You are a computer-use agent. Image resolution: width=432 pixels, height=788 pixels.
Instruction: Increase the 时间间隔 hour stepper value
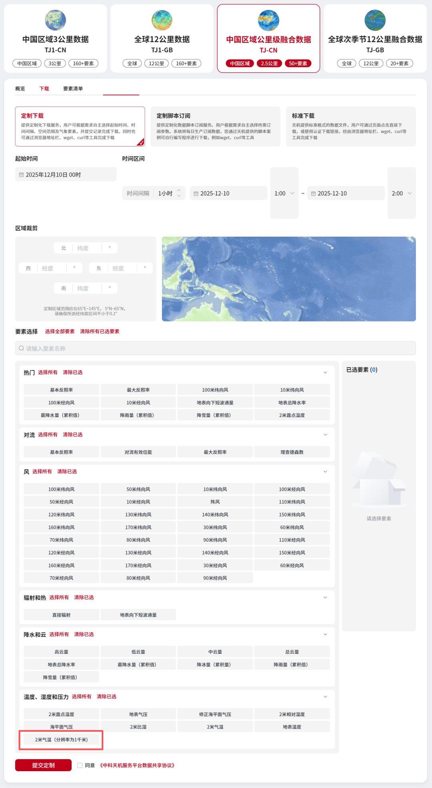point(179,191)
